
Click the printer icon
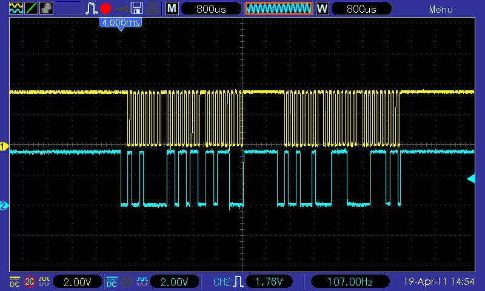153,8
